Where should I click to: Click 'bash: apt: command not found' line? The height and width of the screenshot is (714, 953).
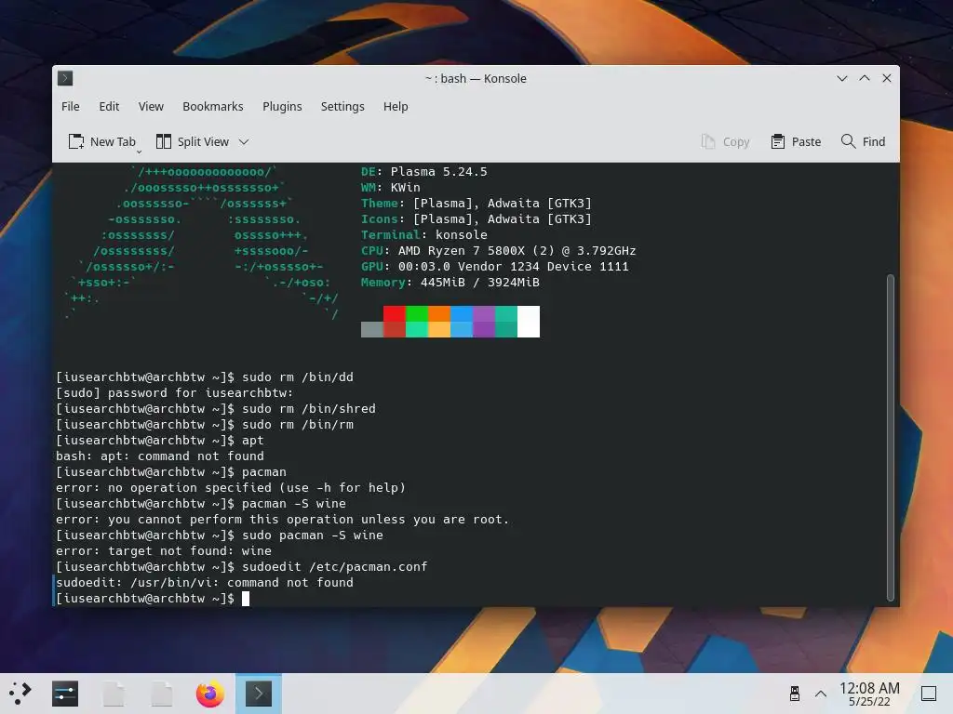coord(160,456)
